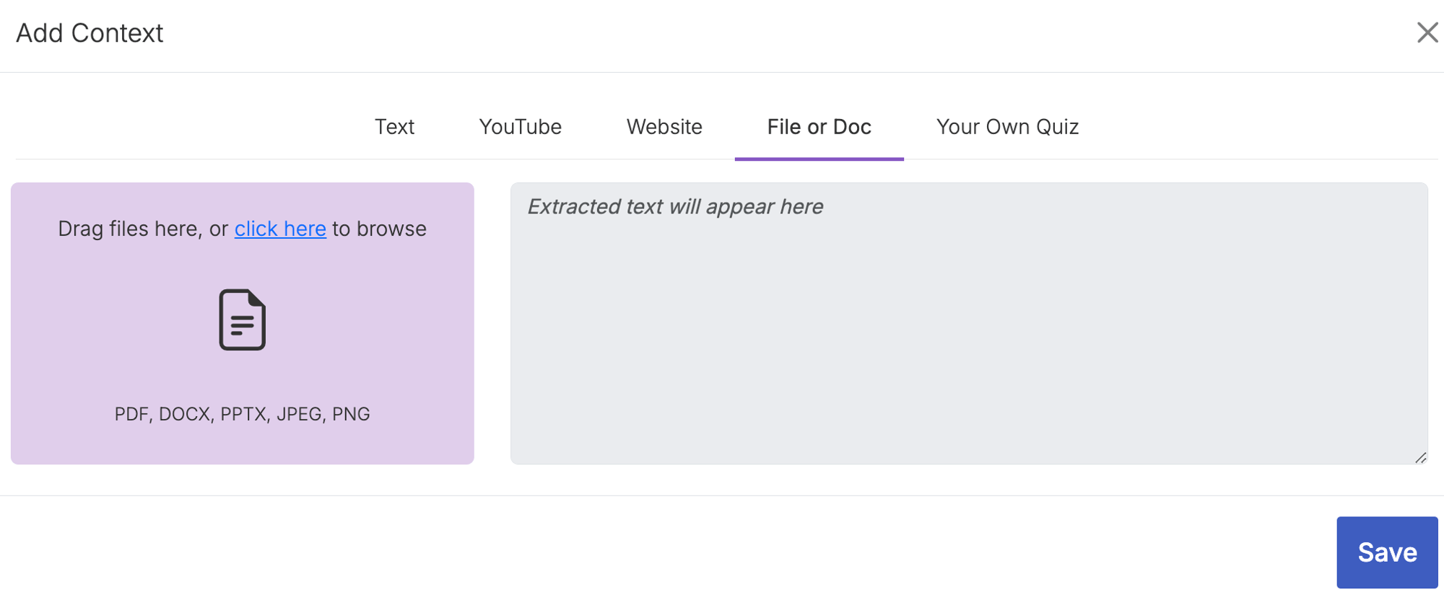Follow the 'click here' browse link
The width and height of the screenshot is (1444, 600).
click(x=280, y=229)
